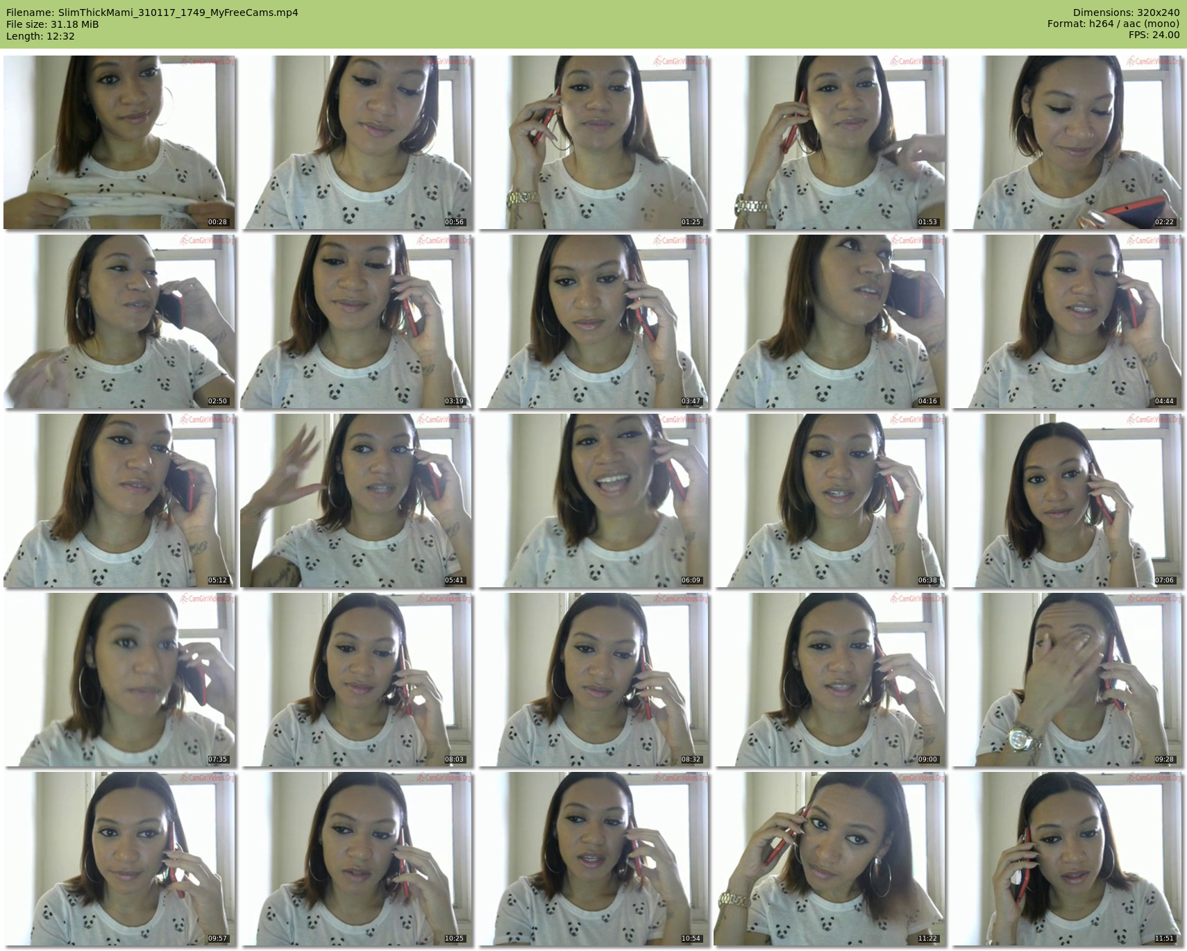Click the thumbnail stamped 06:09
The image size is (1187, 951).
[593, 500]
